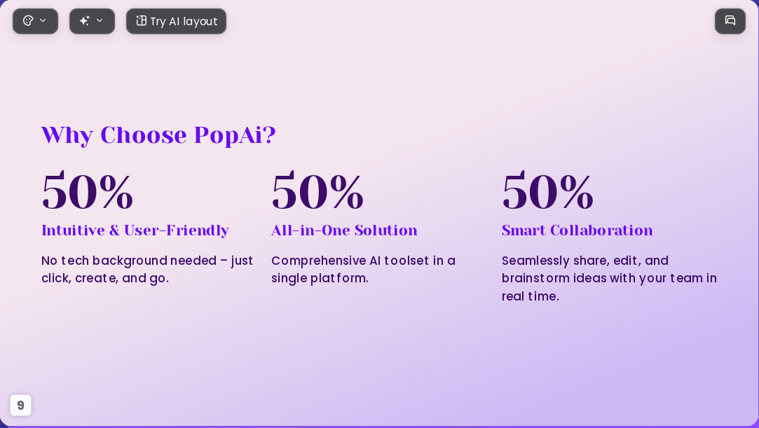Click the slide number 9 badge

pyautogui.click(x=20, y=405)
